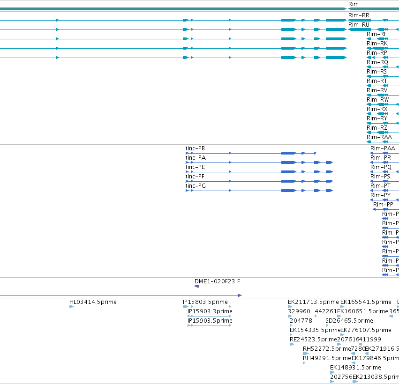
Task: Open the RH49291.5prime EST label
Action: click(327, 359)
